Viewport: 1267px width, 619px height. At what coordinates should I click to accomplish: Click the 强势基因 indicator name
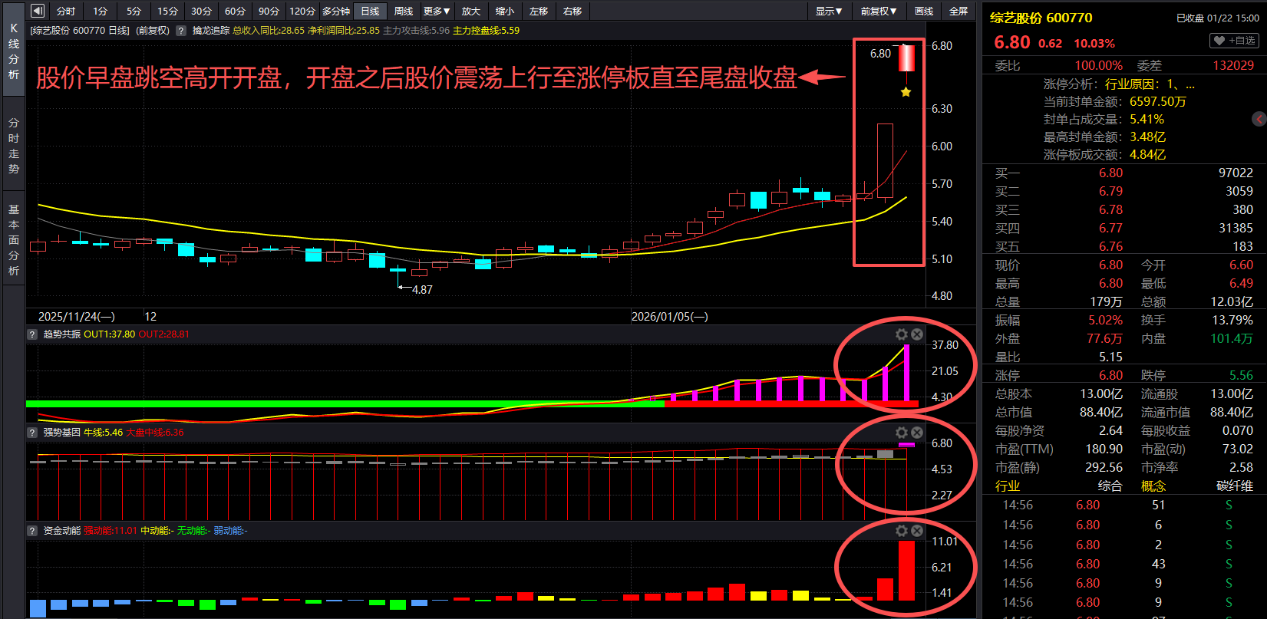pos(61,433)
